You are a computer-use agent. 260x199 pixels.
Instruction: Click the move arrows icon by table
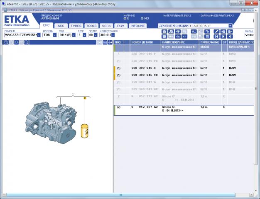click(110, 42)
